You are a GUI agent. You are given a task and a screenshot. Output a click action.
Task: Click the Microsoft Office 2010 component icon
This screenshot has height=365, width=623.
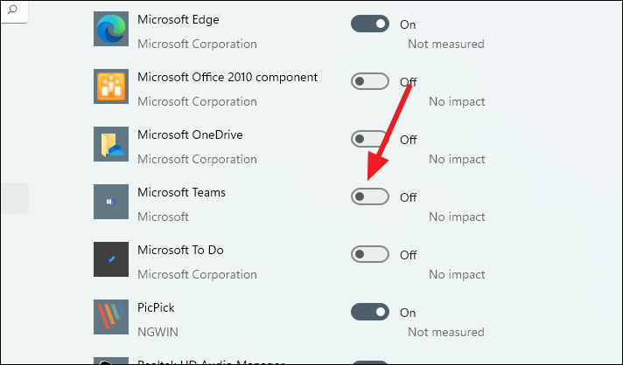tap(111, 86)
